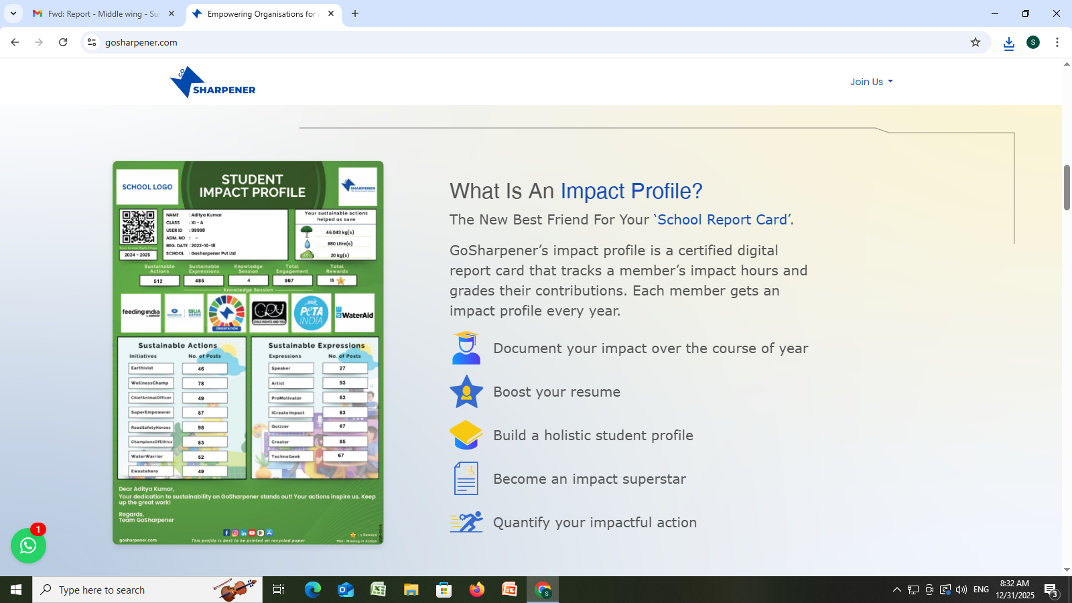1072x603 pixels.
Task: Click 'Document your impact over the course of year'
Action: coord(651,348)
